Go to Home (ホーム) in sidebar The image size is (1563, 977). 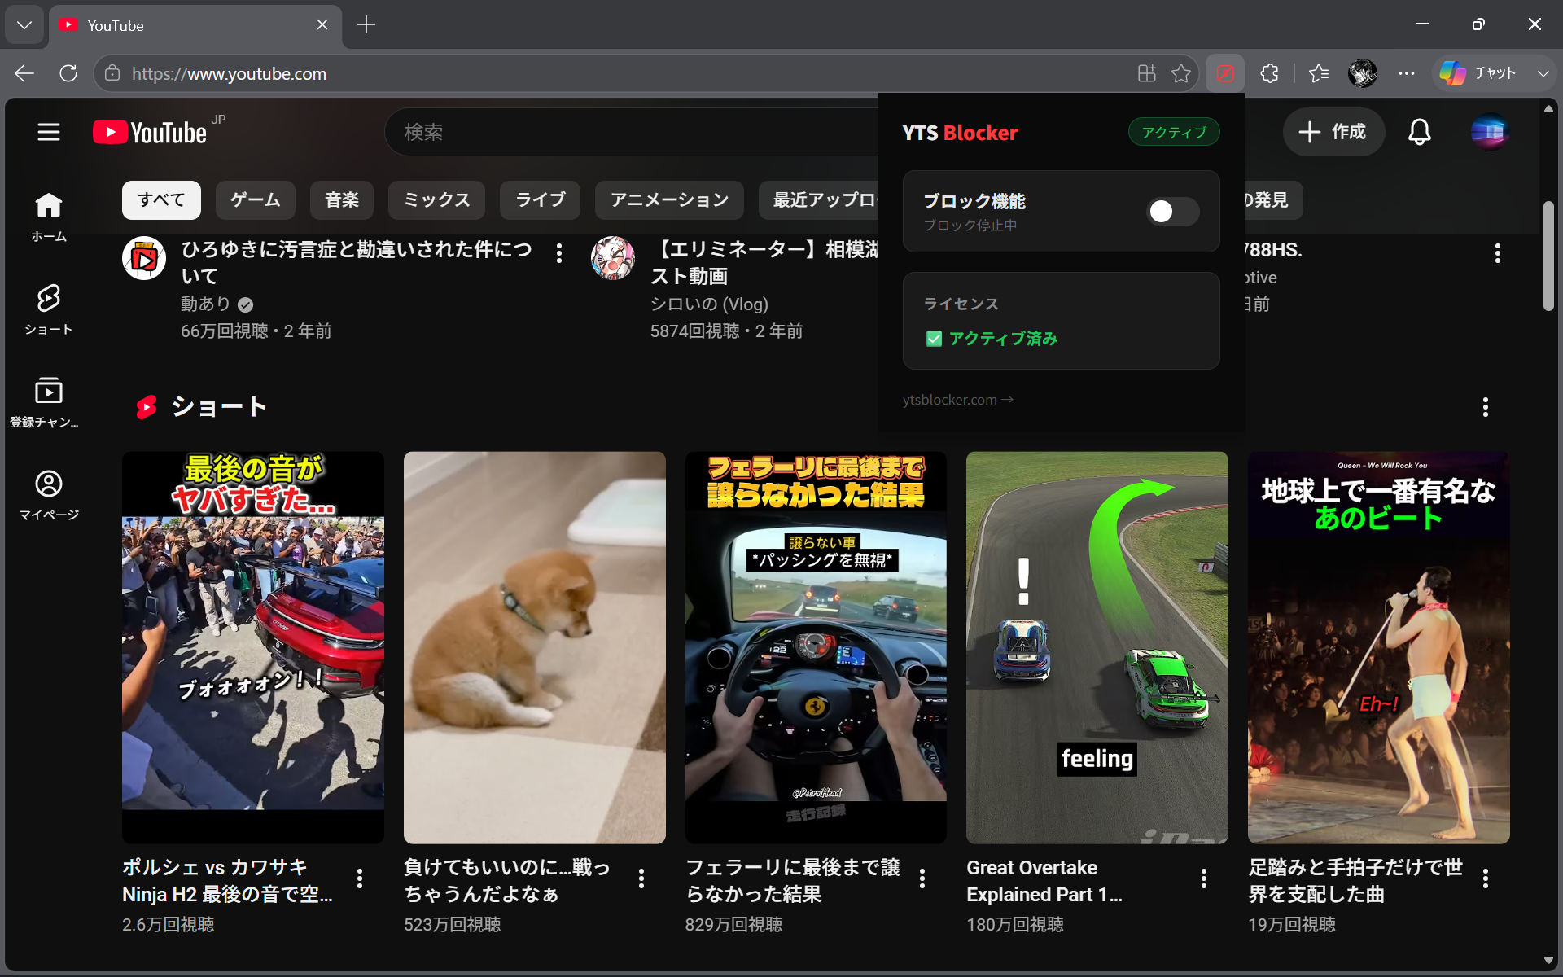click(49, 217)
